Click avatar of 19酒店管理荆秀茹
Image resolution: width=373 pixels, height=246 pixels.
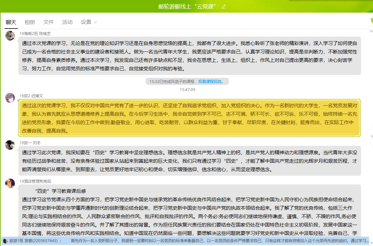point(10,183)
